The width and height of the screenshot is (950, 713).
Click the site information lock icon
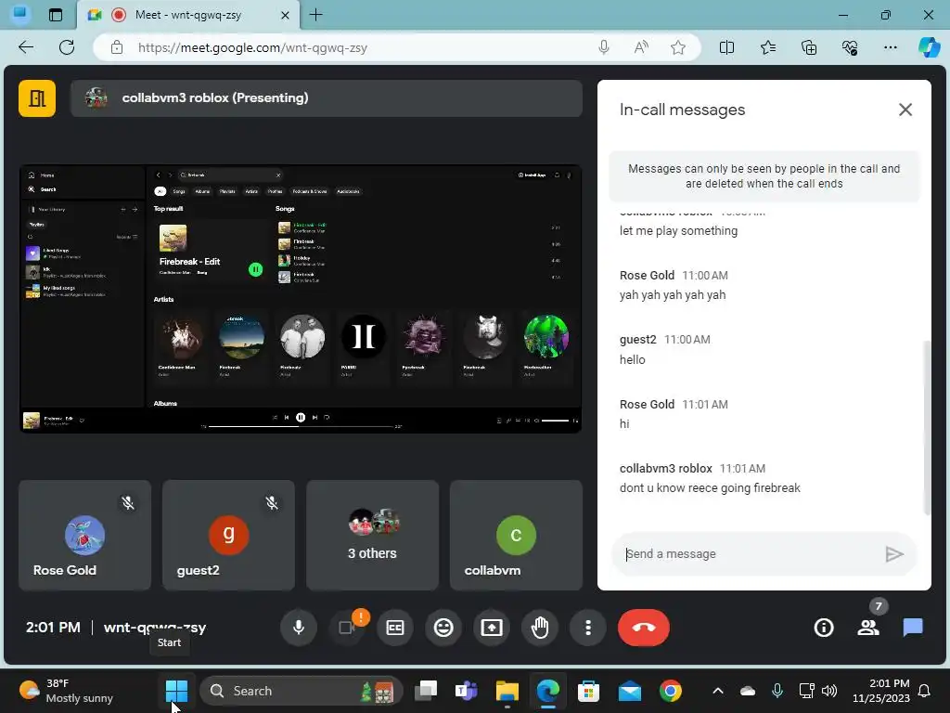point(117,48)
